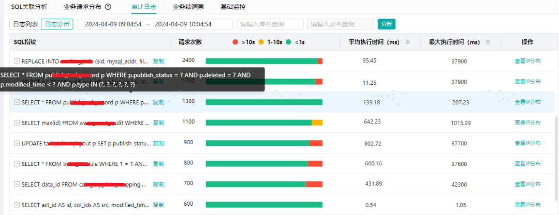Click the 600 request count
The image size is (559, 215).
click(188, 204)
